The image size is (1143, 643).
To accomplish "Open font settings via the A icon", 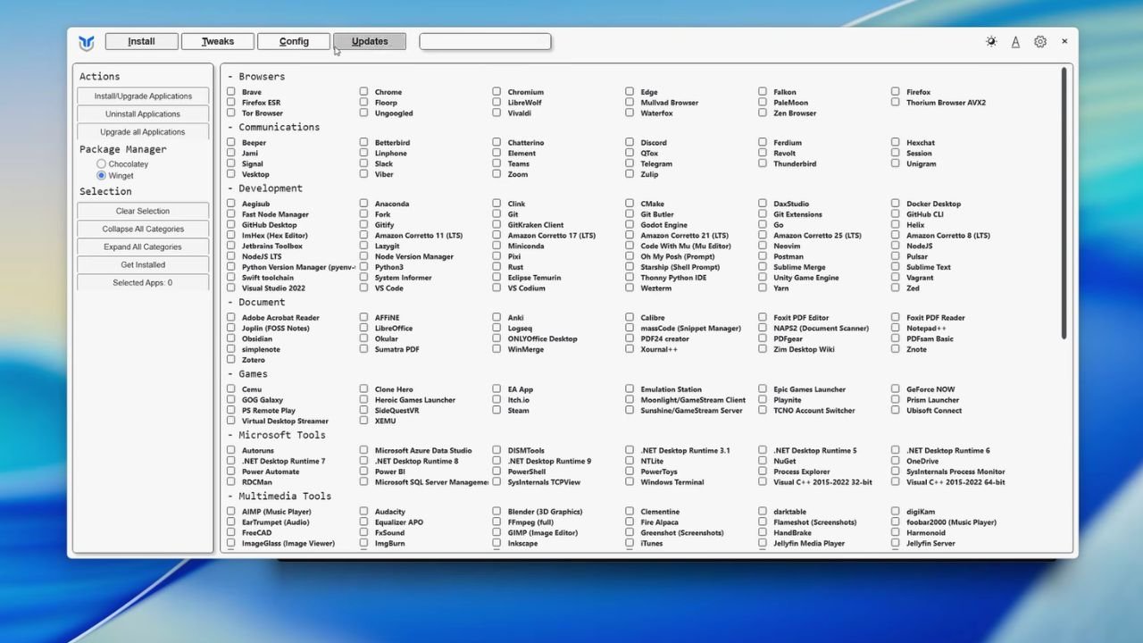I will pyautogui.click(x=1015, y=41).
